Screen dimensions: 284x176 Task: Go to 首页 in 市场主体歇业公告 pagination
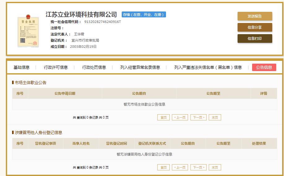tap(164, 117)
